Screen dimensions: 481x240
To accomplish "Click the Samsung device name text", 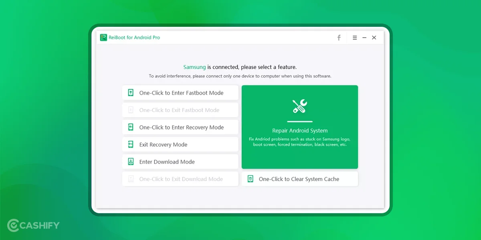I will coord(195,67).
